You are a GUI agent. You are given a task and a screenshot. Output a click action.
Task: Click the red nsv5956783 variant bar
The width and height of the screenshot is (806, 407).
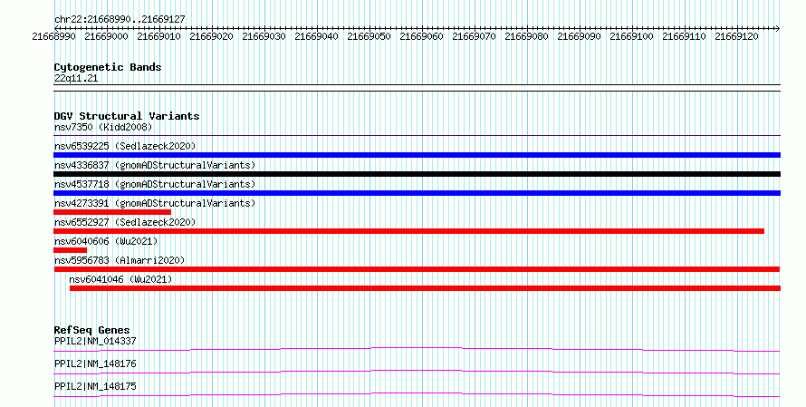click(x=417, y=269)
